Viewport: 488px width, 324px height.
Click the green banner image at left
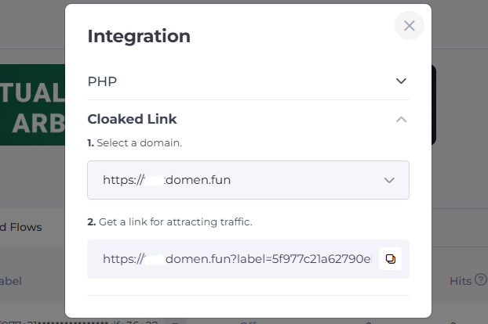point(32,105)
